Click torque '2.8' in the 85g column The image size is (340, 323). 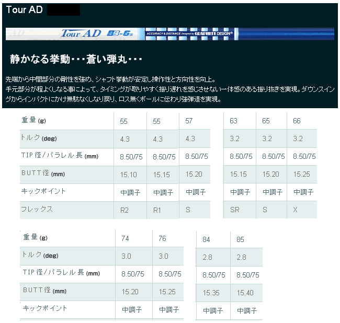click(241, 257)
